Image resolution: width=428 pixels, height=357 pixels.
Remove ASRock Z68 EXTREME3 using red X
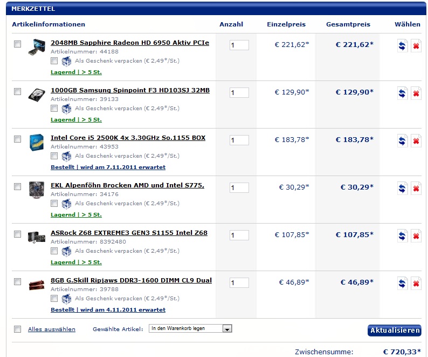click(416, 236)
